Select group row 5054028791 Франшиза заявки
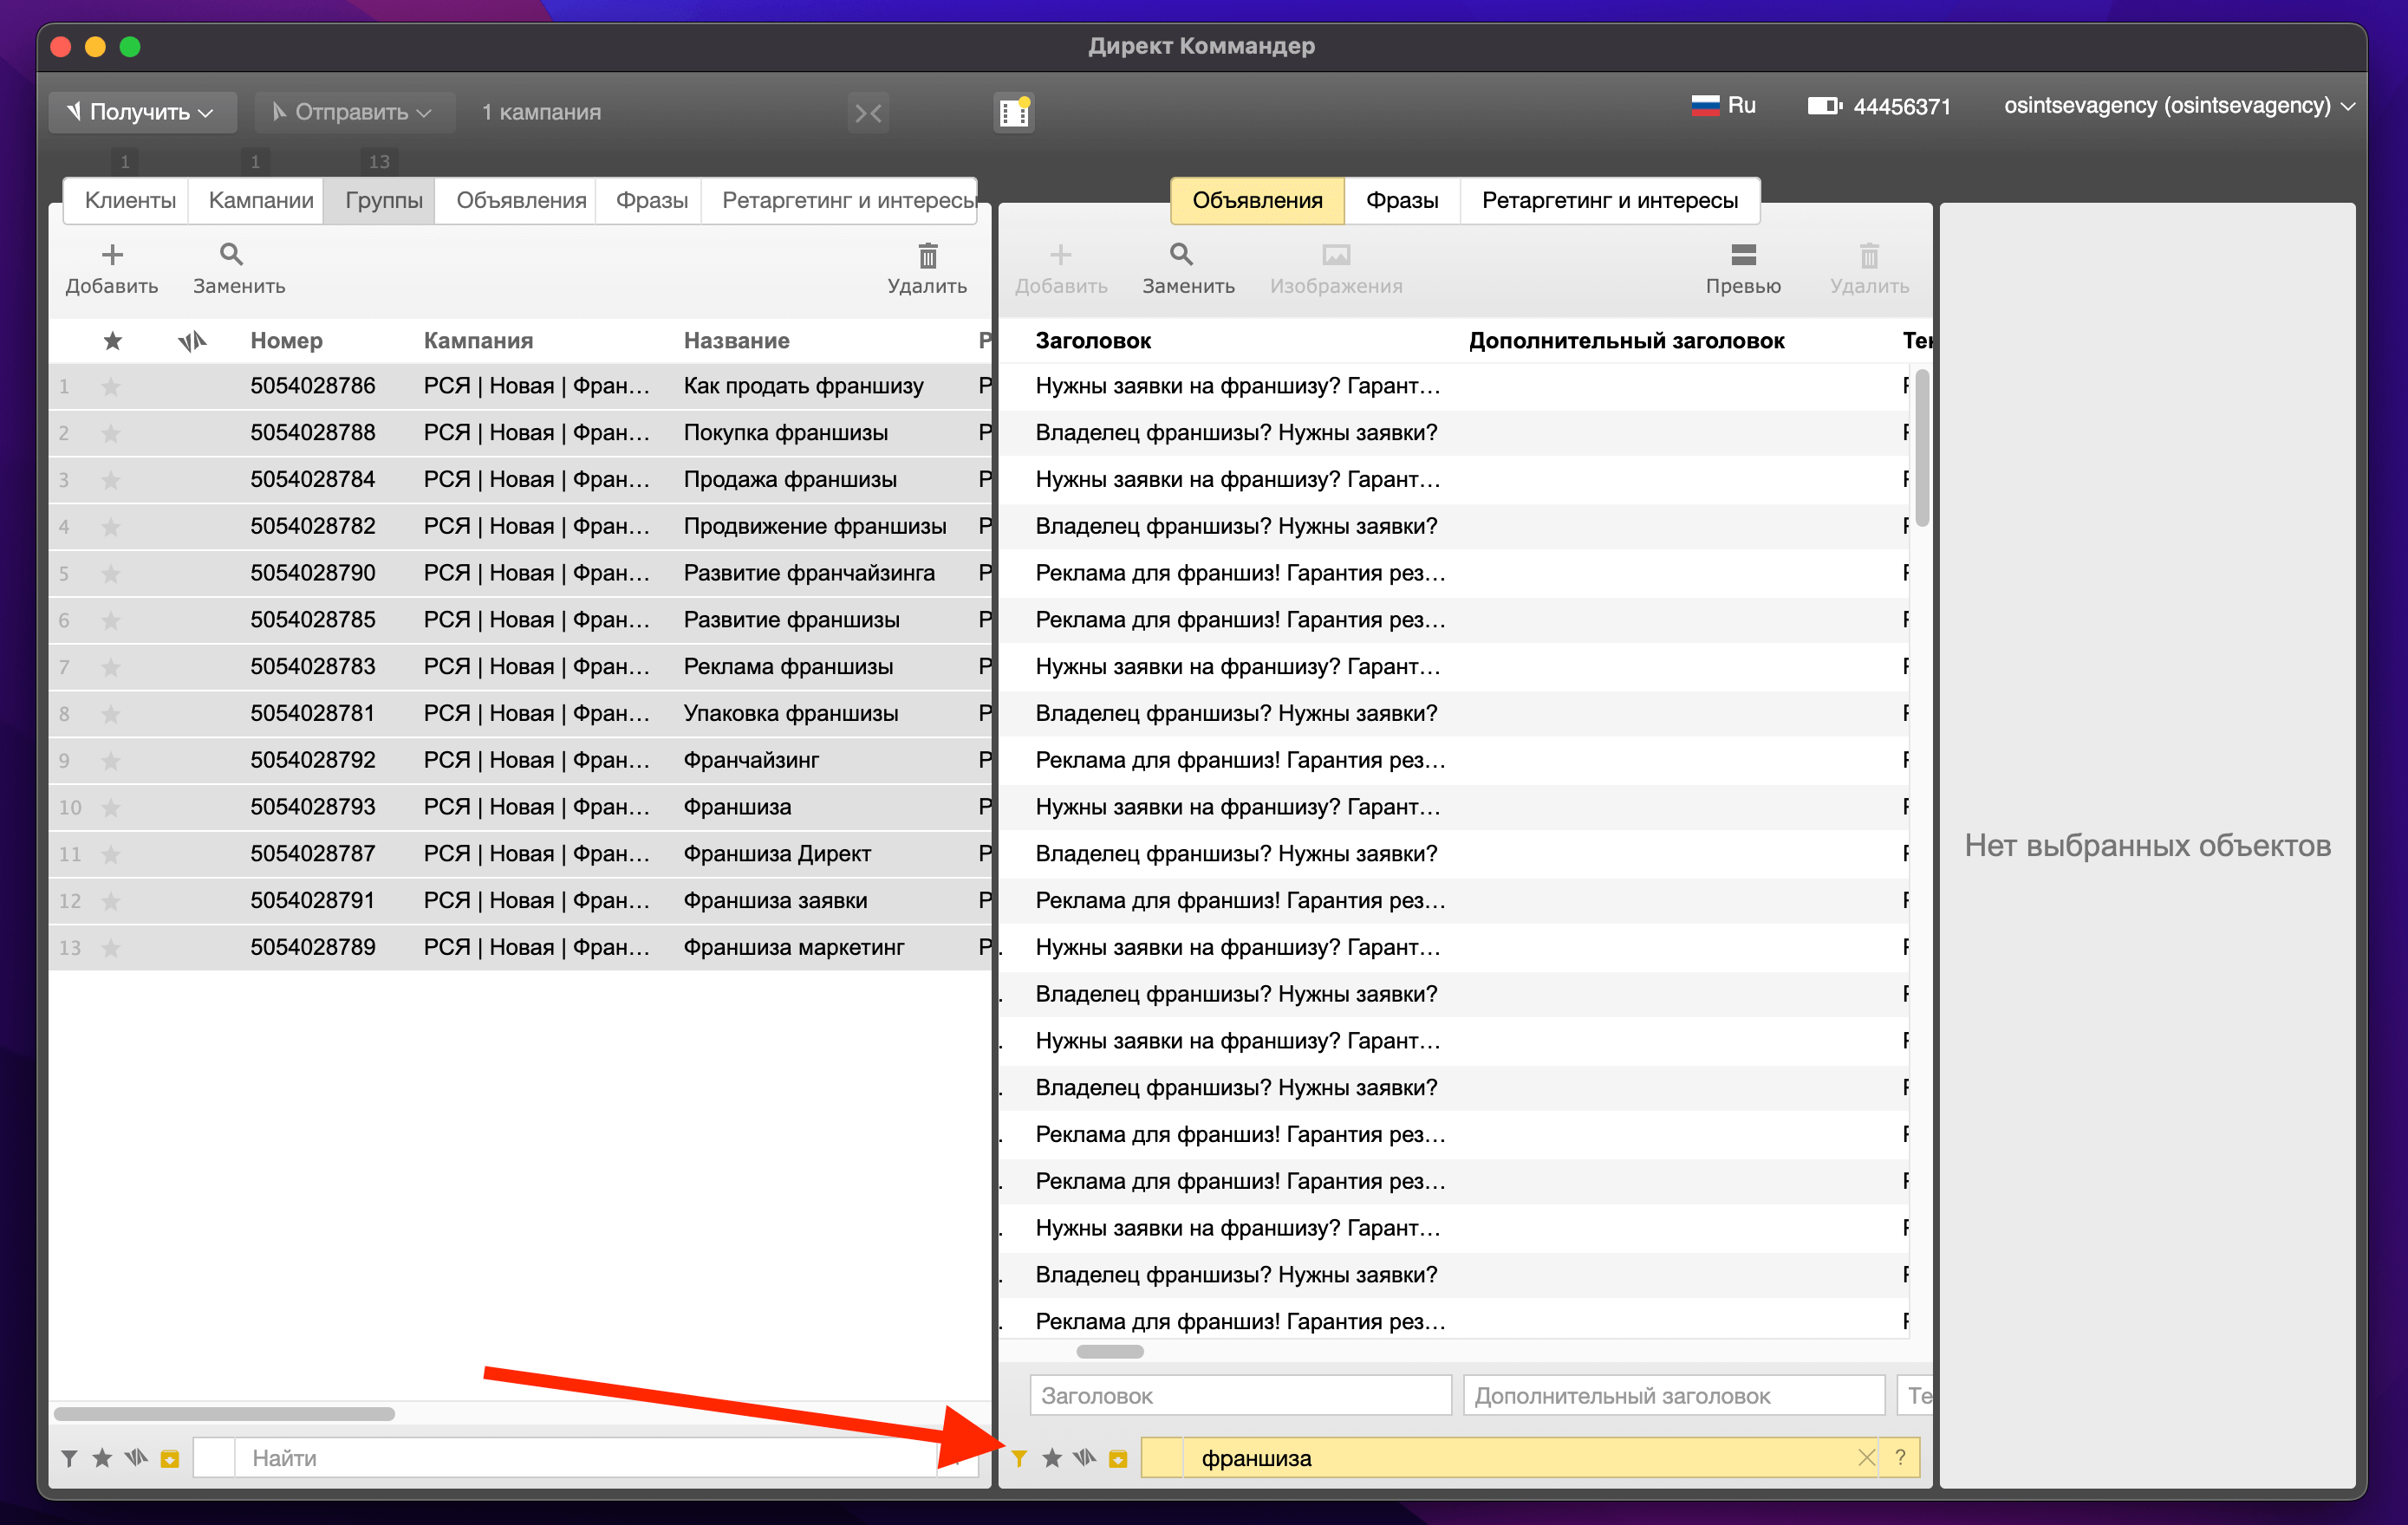 (x=520, y=900)
